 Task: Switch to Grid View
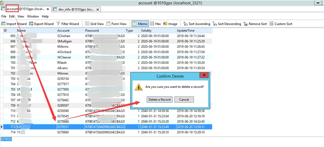[94, 24]
